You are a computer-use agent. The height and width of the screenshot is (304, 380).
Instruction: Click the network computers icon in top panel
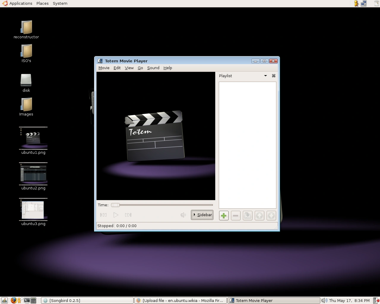click(x=364, y=4)
